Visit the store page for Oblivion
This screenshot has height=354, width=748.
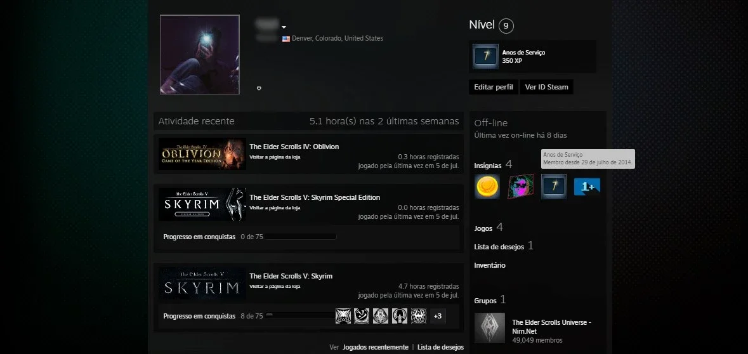275,157
